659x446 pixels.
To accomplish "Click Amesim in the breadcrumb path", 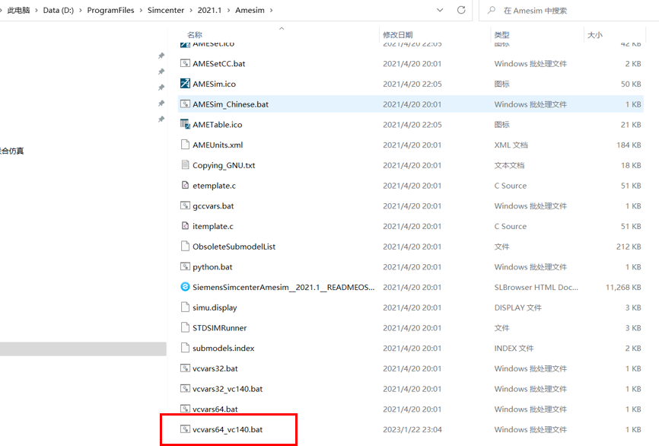I will point(250,11).
